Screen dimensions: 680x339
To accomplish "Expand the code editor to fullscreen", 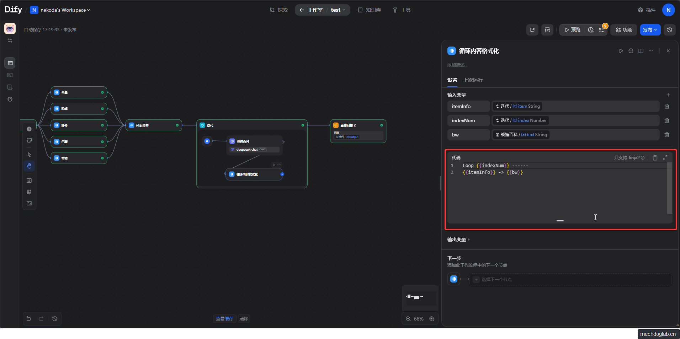I will click(x=665, y=157).
